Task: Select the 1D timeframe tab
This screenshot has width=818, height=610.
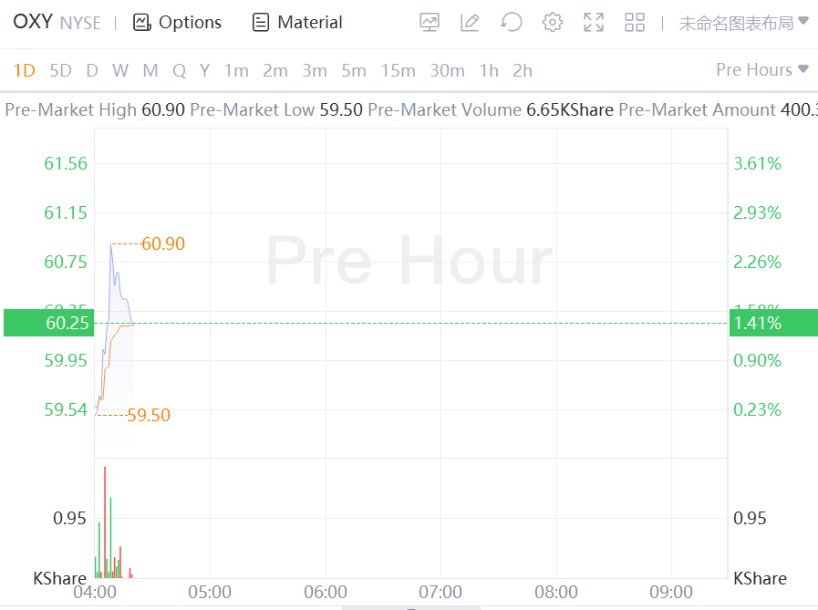Action: 24,70
